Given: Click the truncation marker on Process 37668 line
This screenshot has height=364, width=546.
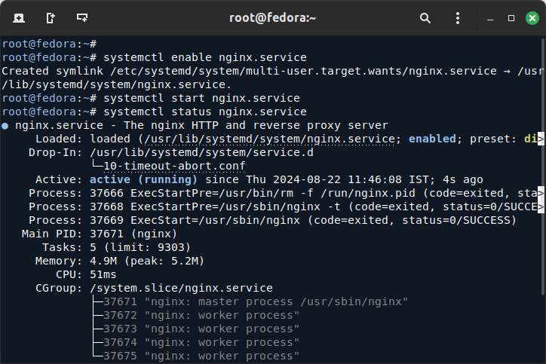Looking at the screenshot, I should pyautogui.click(x=541, y=206).
